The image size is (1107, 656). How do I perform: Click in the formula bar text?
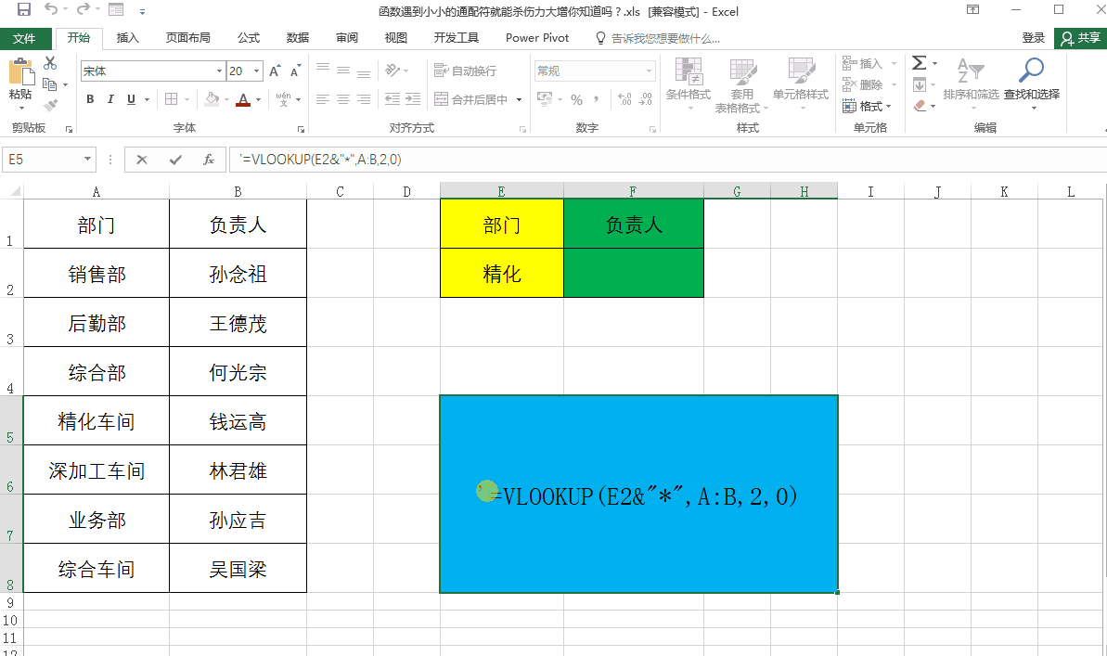[320, 160]
